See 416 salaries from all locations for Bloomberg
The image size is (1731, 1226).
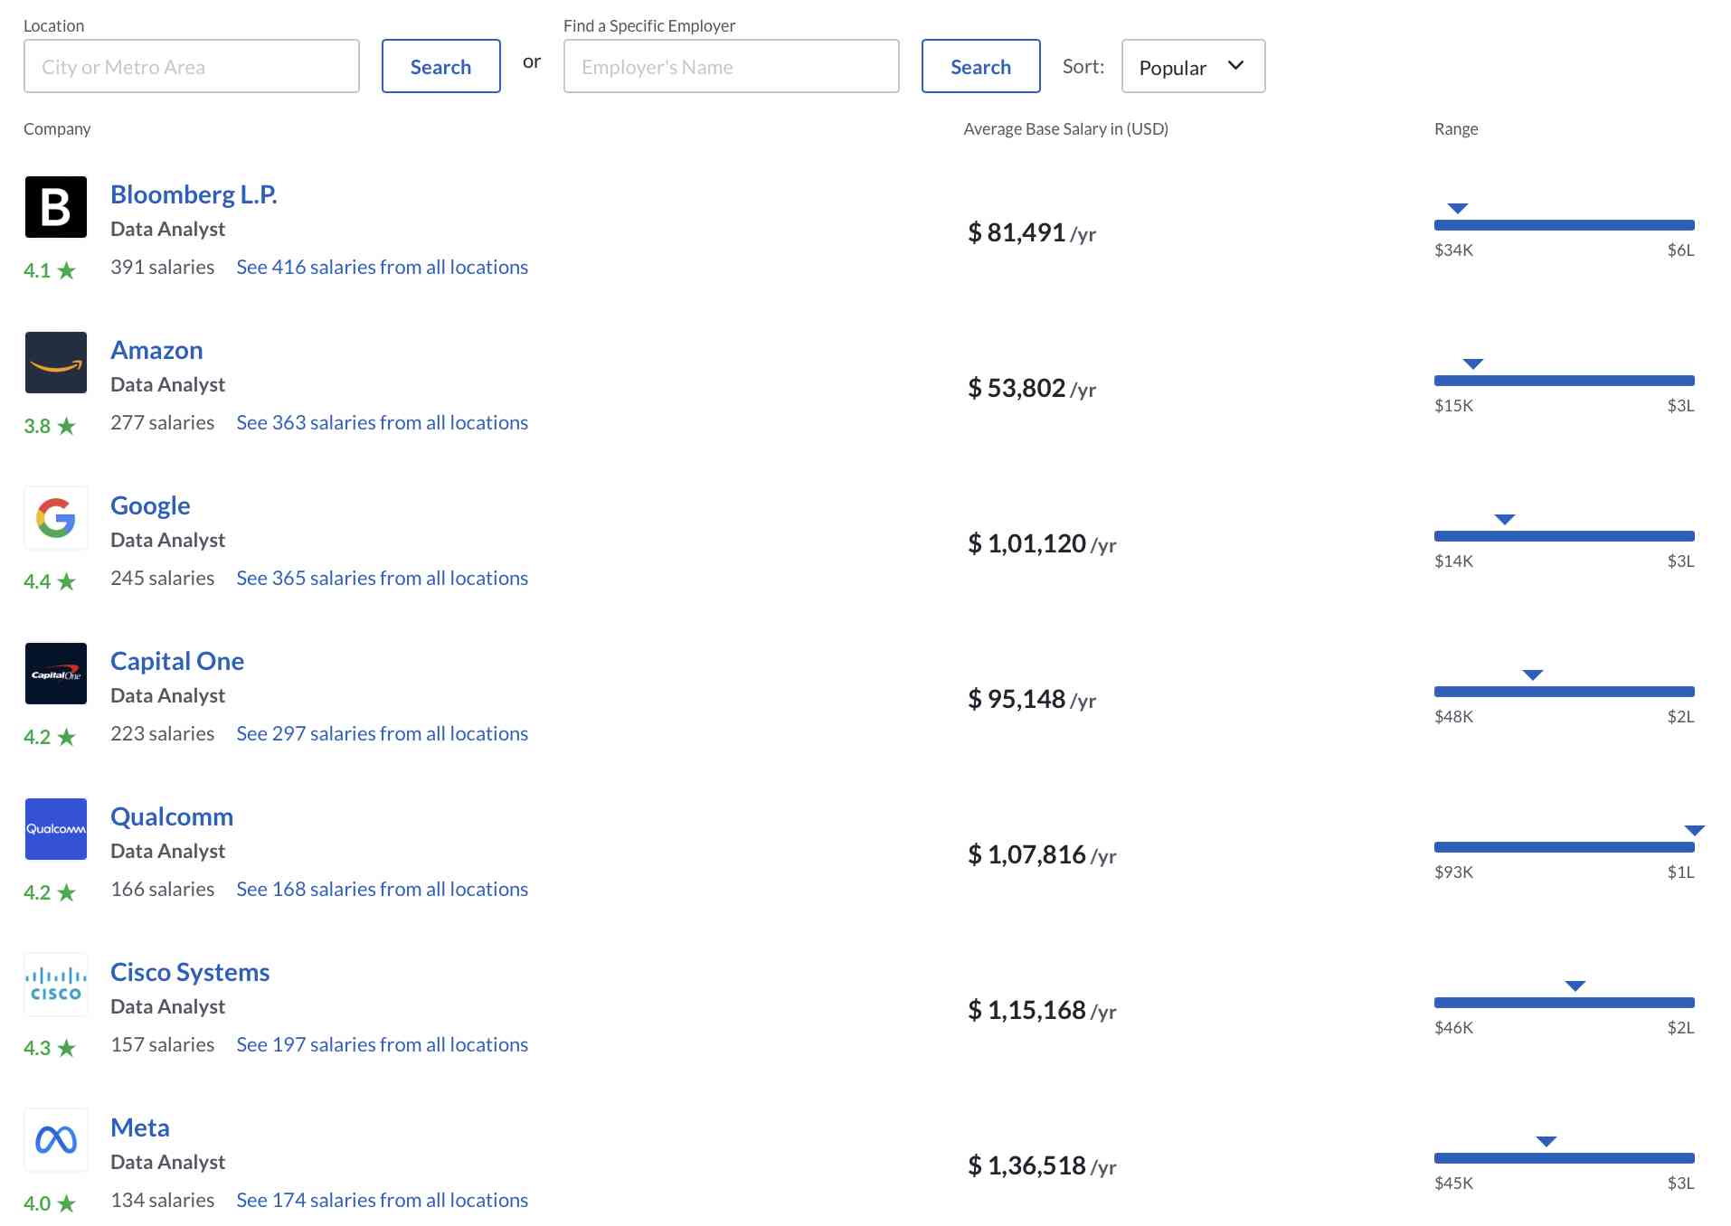[x=382, y=267]
